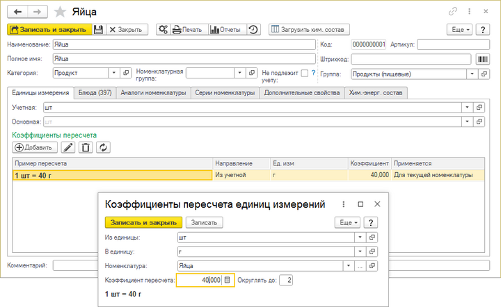Open the Группа value form icon
The width and height of the screenshot is (501, 307).
tap(484, 74)
